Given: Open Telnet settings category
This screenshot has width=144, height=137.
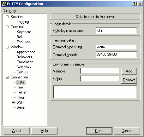Looking at the screenshot, I should [x=21, y=92].
